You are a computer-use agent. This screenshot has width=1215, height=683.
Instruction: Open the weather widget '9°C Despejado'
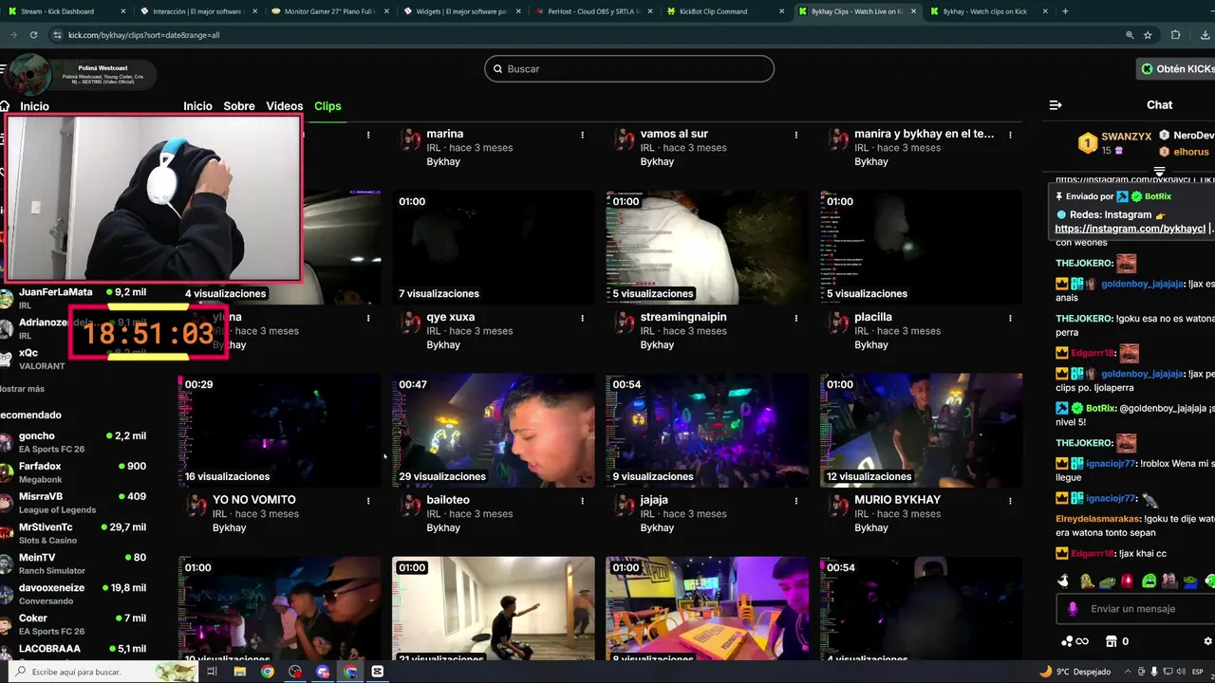[x=1075, y=672]
